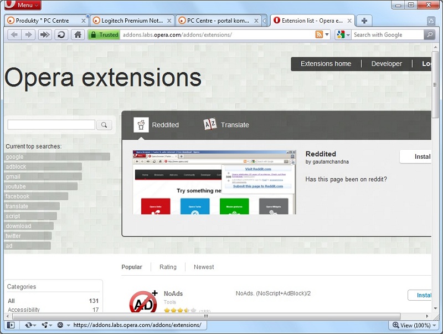Viewport: 443px width, 334px height.
Task: Open the Speed Dial home icon
Action: 78,34
